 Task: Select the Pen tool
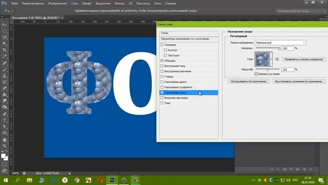pyautogui.click(x=5, y=114)
